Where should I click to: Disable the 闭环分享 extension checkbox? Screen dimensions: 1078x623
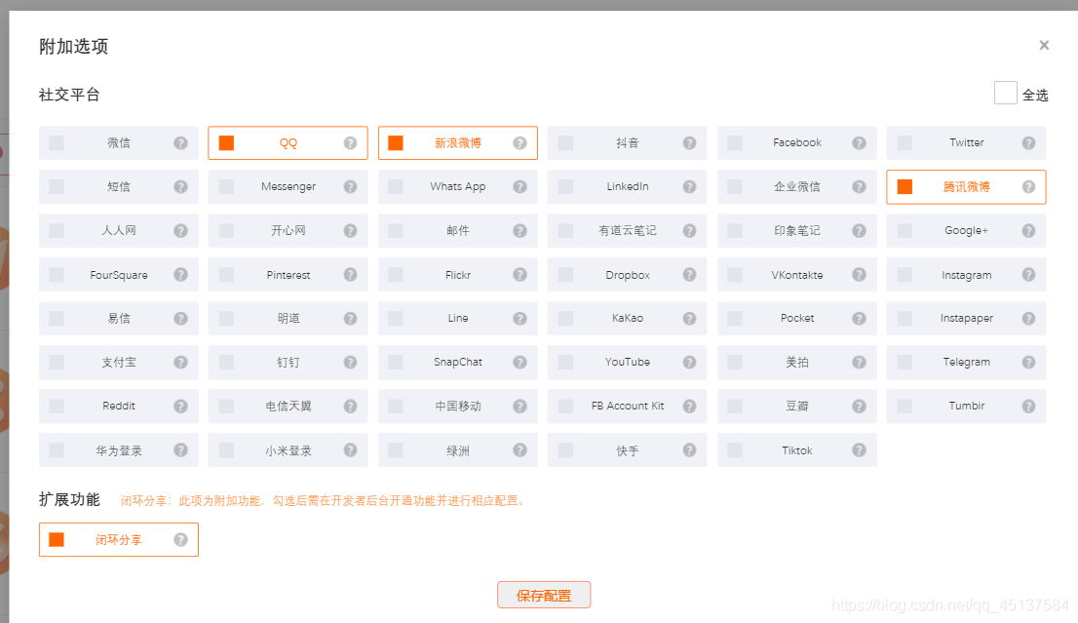tap(57, 540)
